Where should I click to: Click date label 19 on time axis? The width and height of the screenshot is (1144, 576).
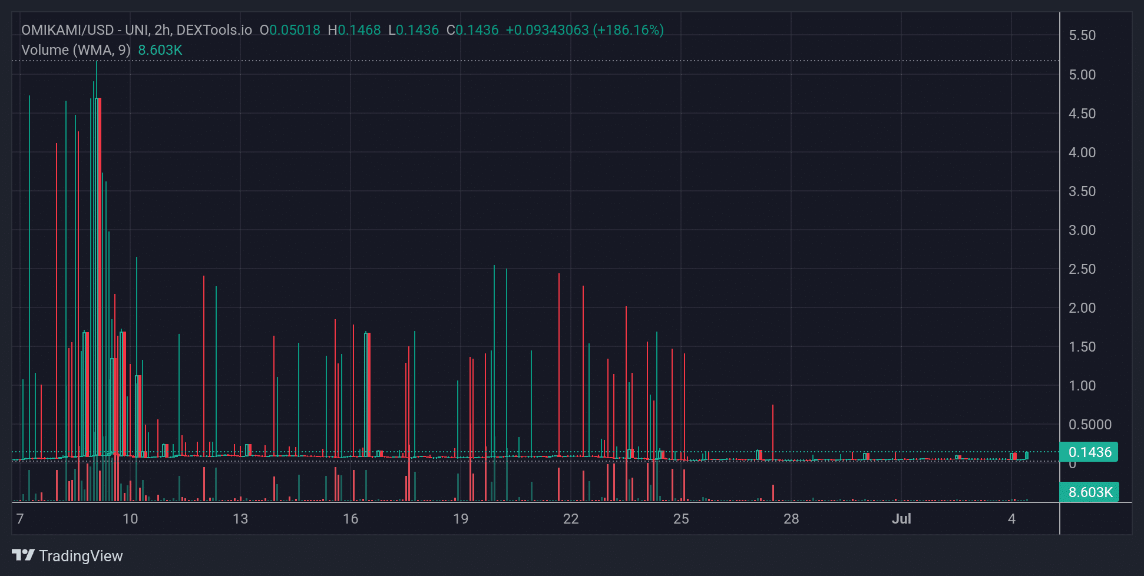point(461,519)
